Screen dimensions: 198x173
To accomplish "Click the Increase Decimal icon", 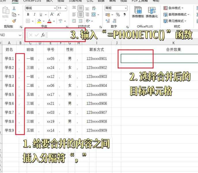I will pyautogui.click(x=108, y=21).
